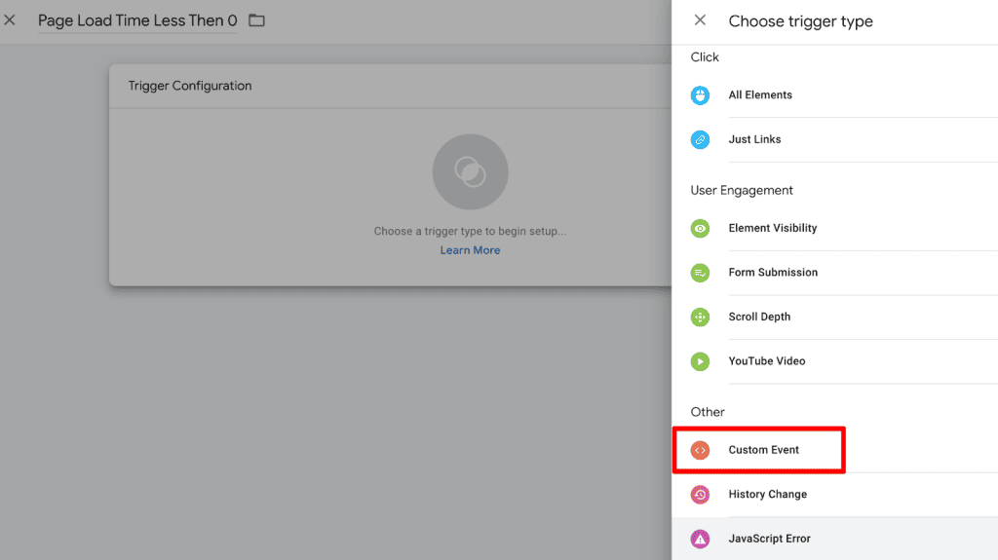Click the JavaScript Error warning icon

tap(700, 539)
